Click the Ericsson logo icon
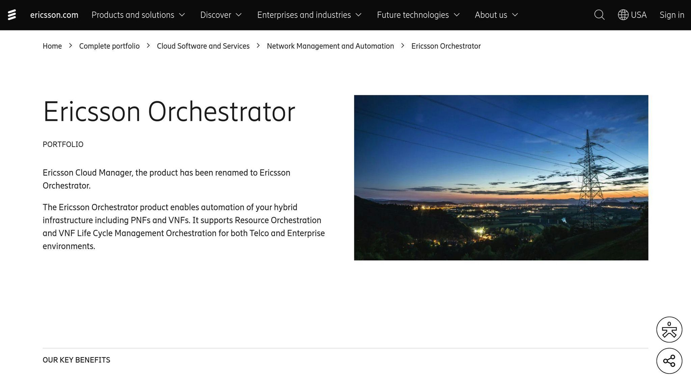Viewport: 691px width, 389px height. [x=12, y=15]
